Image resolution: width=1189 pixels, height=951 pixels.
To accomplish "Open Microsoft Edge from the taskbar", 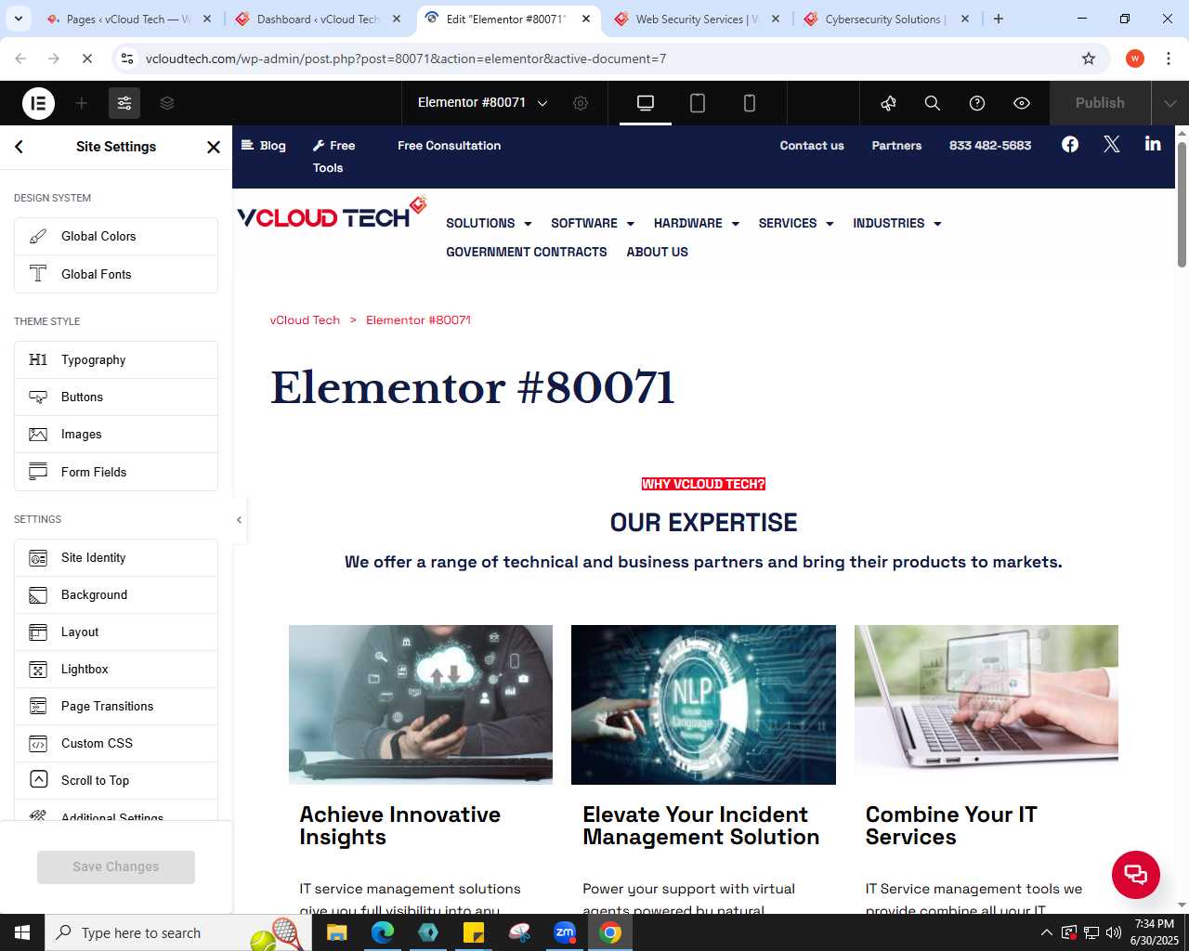I will [383, 932].
